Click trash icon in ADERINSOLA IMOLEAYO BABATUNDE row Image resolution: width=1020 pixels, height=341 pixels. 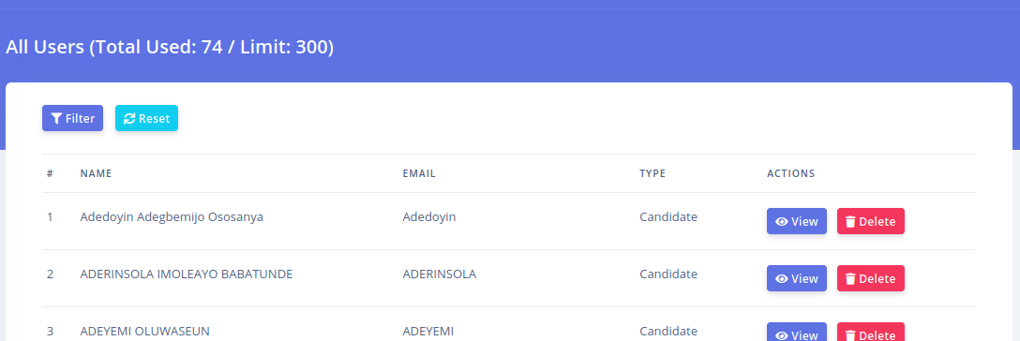tap(850, 278)
